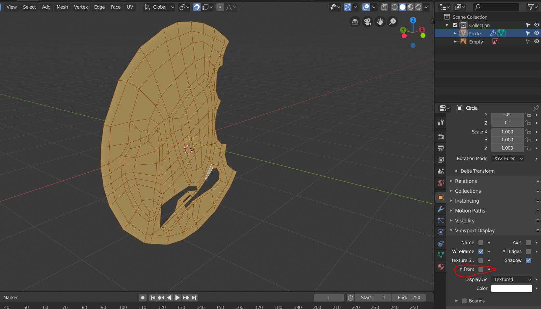
Task: Expand the Relations section
Action: coord(465,181)
